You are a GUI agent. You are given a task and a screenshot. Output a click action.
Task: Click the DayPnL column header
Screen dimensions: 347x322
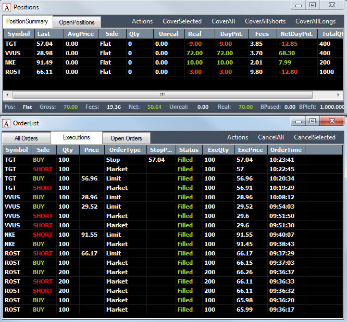[x=231, y=34]
